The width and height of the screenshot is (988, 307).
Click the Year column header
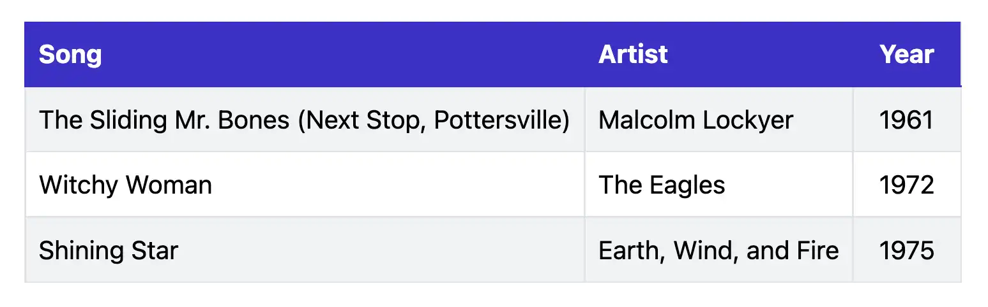(906, 55)
